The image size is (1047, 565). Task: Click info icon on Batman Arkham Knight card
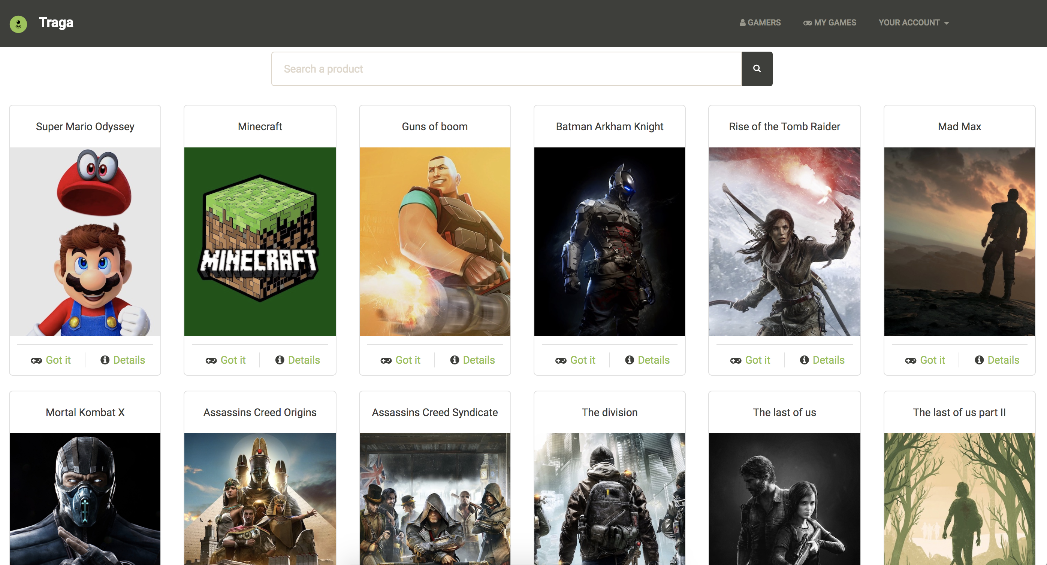pos(629,360)
